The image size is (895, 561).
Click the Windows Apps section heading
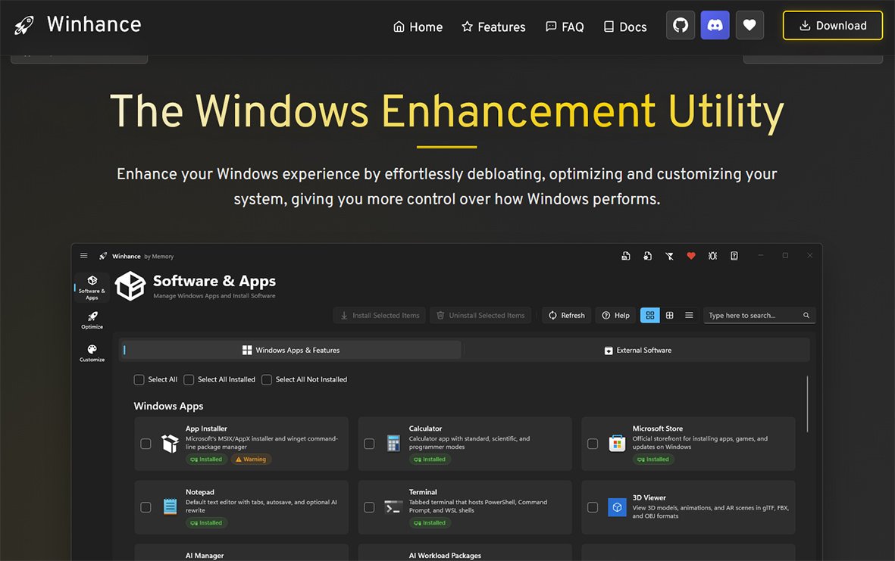click(x=168, y=406)
